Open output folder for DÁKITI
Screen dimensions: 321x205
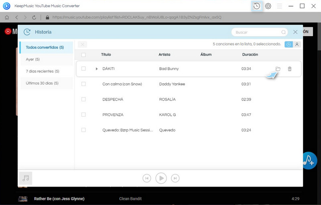click(278, 69)
